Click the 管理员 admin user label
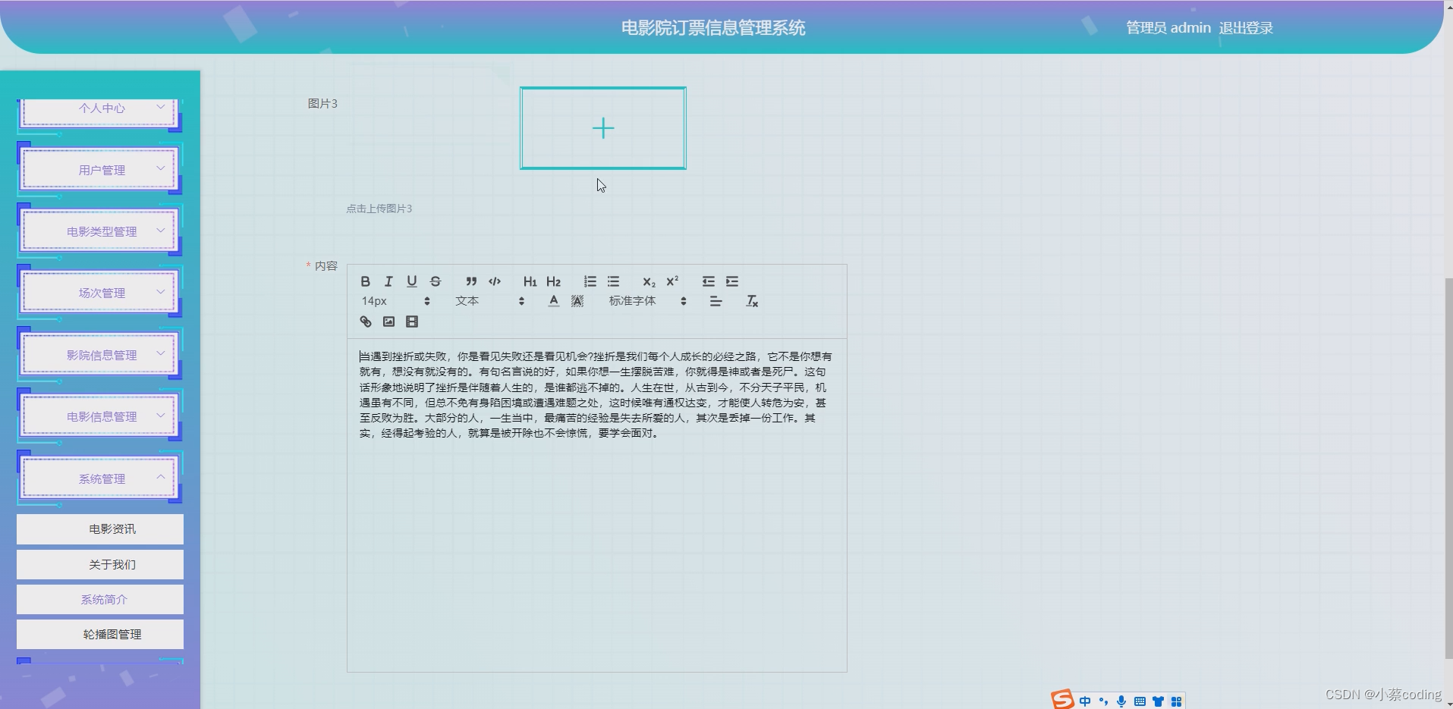This screenshot has height=709, width=1453. tap(1168, 28)
